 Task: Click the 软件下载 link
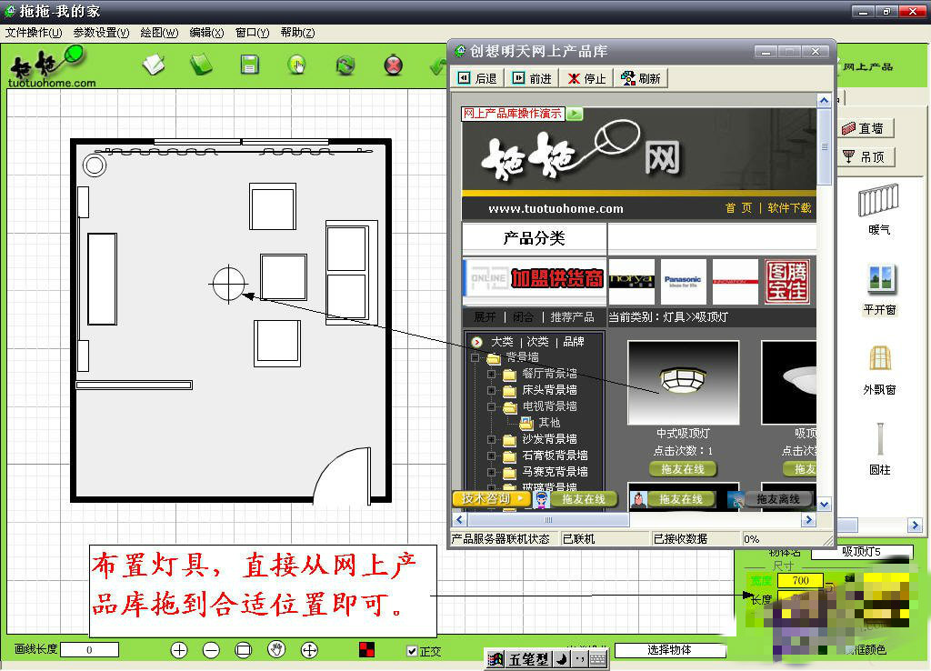[x=789, y=208]
